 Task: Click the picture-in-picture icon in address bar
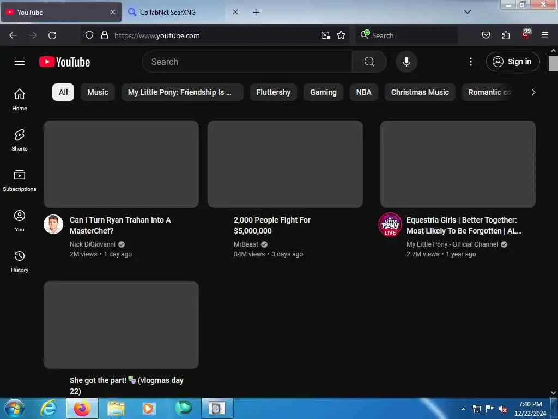[x=326, y=35]
